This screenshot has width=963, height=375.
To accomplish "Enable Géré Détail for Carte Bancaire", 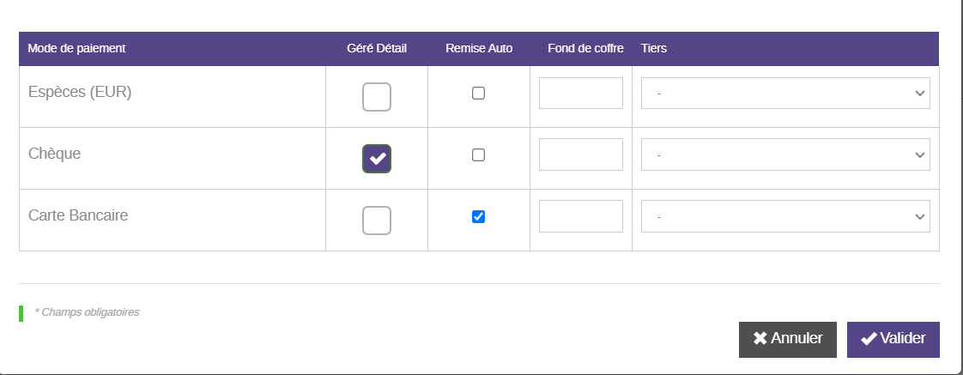I will (377, 221).
